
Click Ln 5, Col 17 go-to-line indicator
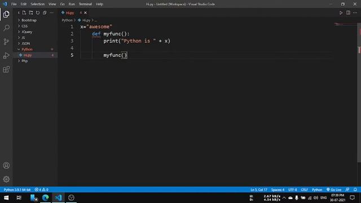pos(259,189)
